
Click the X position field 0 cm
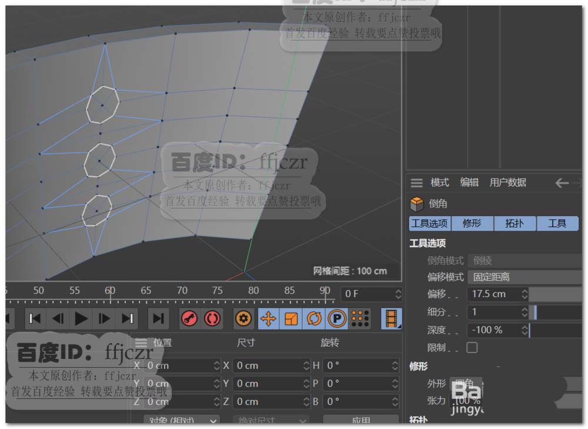[x=178, y=365]
